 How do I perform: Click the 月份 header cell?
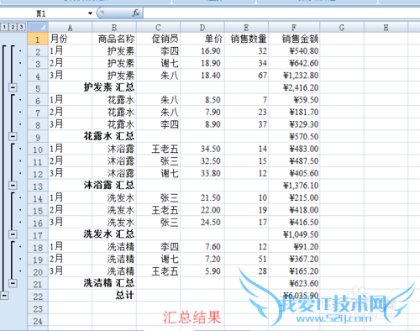coord(70,39)
